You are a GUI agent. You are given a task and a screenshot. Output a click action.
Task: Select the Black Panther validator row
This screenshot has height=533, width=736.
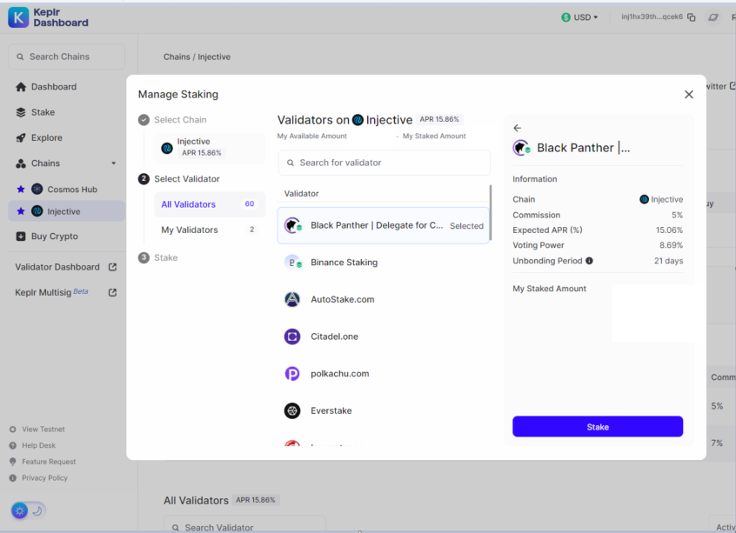pyautogui.click(x=383, y=226)
